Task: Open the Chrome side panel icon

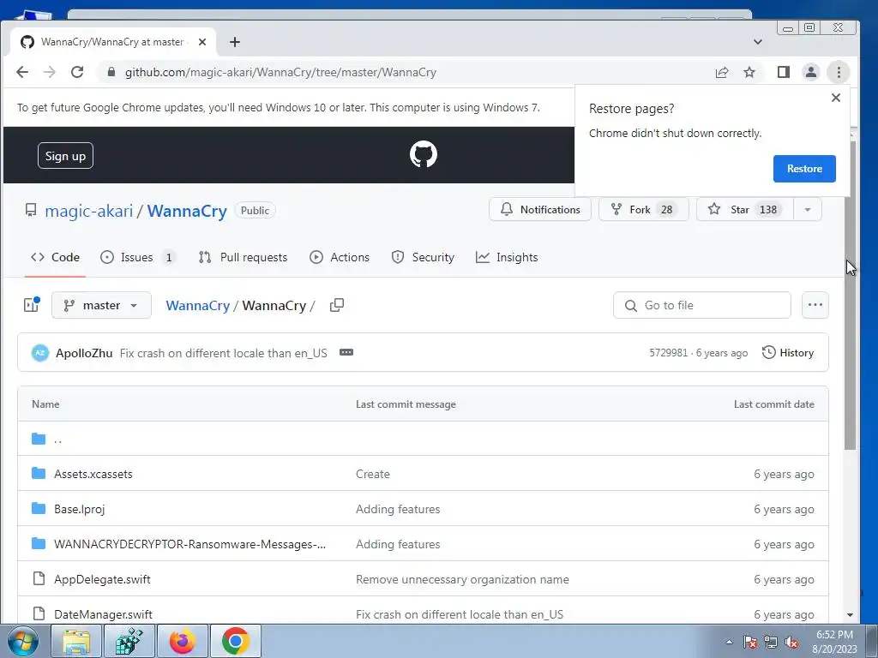Action: [784, 72]
